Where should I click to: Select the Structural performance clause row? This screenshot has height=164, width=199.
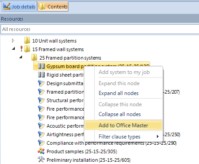65,100
